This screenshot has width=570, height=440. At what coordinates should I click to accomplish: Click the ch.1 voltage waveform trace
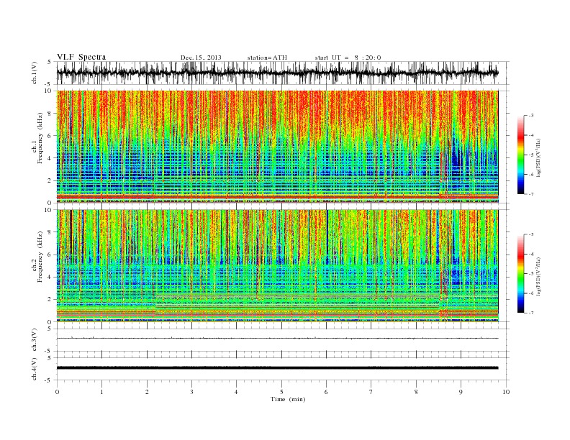[277, 73]
